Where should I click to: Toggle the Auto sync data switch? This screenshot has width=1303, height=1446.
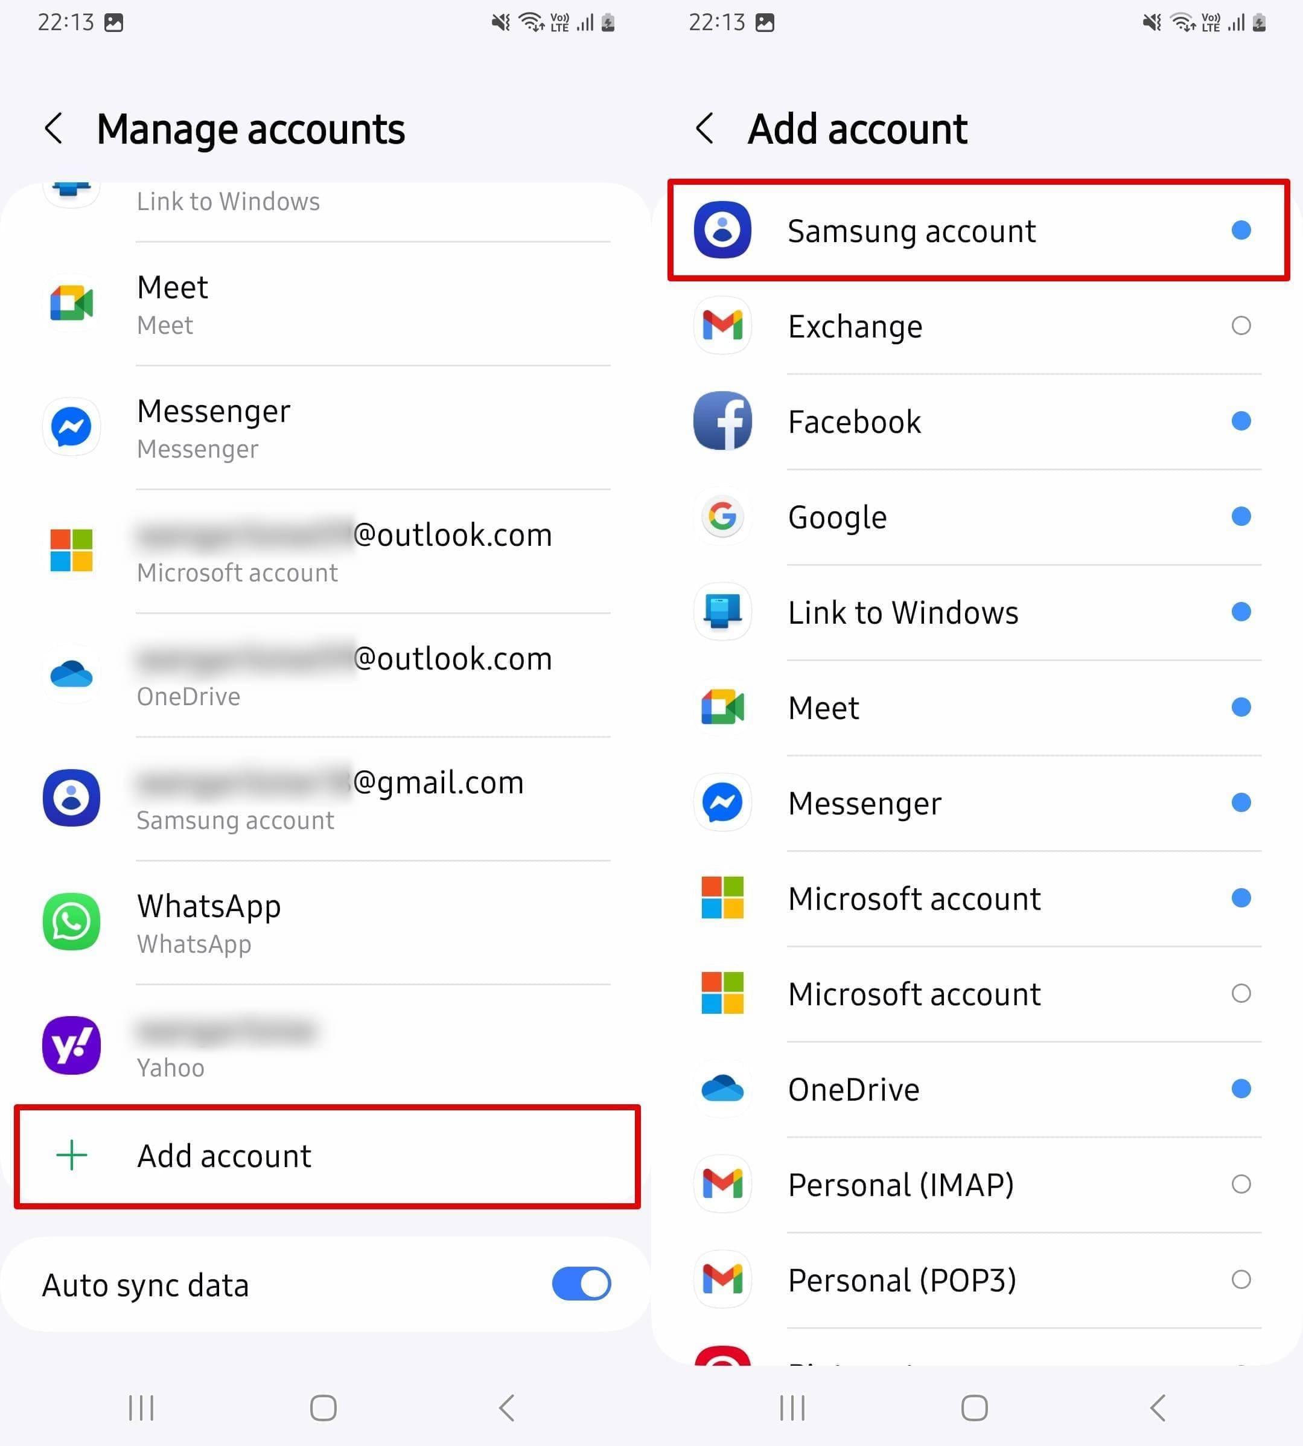[x=581, y=1284]
